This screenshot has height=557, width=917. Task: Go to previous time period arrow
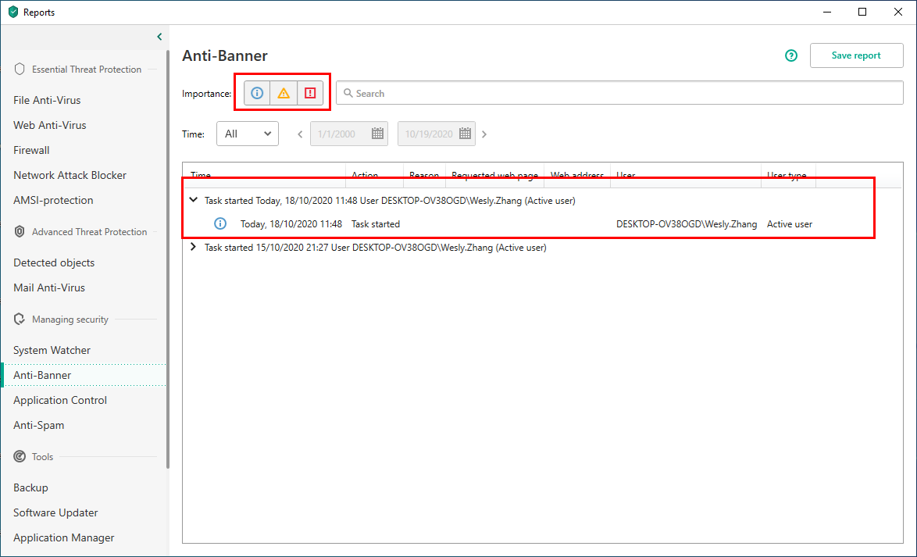pyautogui.click(x=300, y=134)
